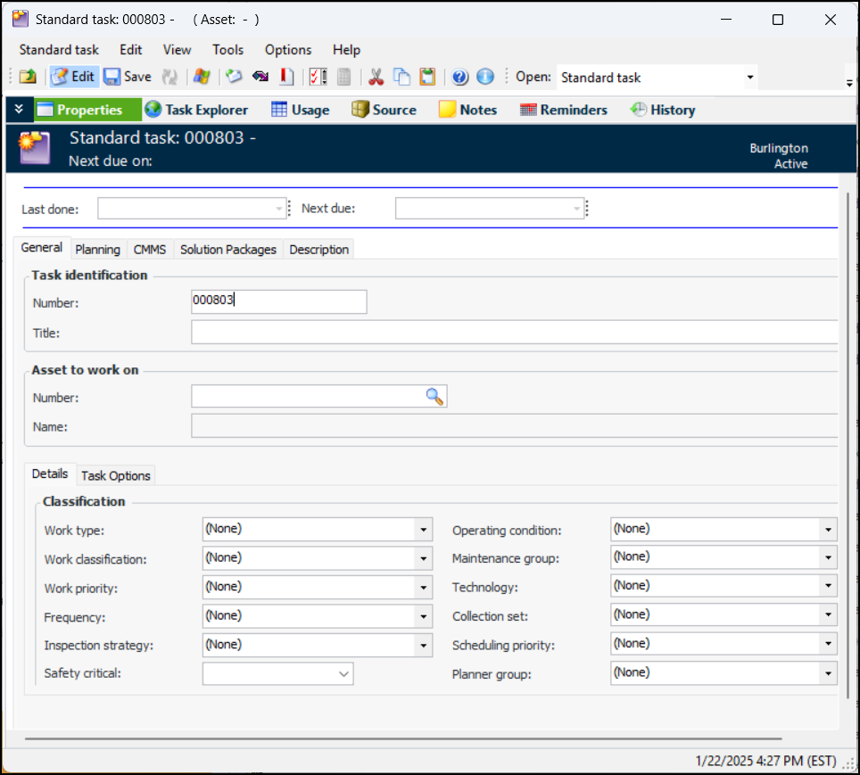This screenshot has height=775, width=860.
Task: Switch to the Planning tab
Action: point(97,250)
